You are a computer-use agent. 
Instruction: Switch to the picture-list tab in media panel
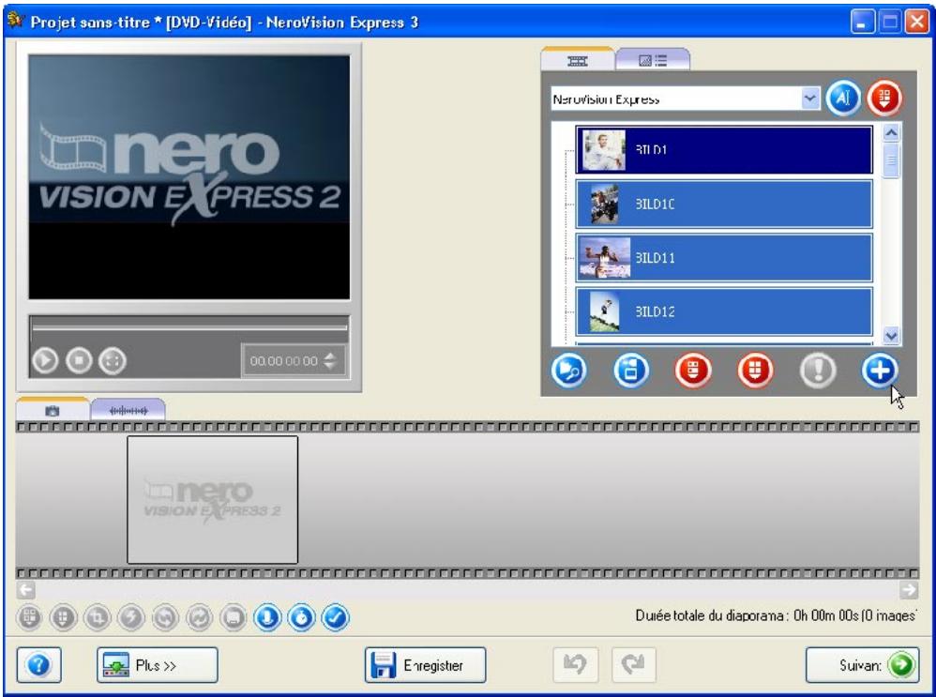(653, 60)
